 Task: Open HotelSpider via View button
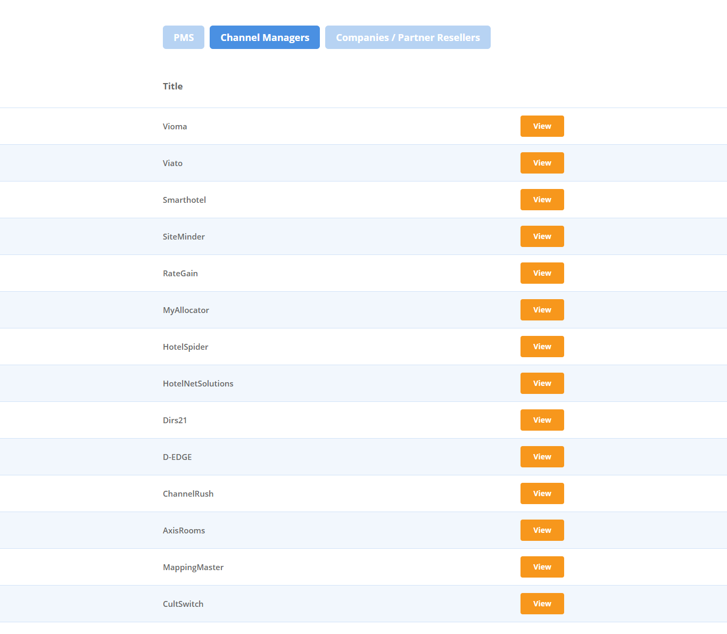coord(542,347)
